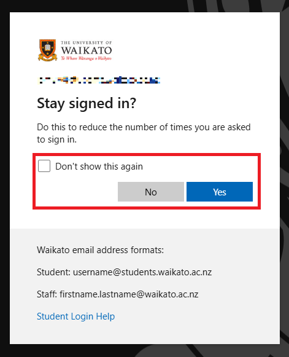Click "Waikato email address formats:" text
The image size is (289, 357).
100,250
